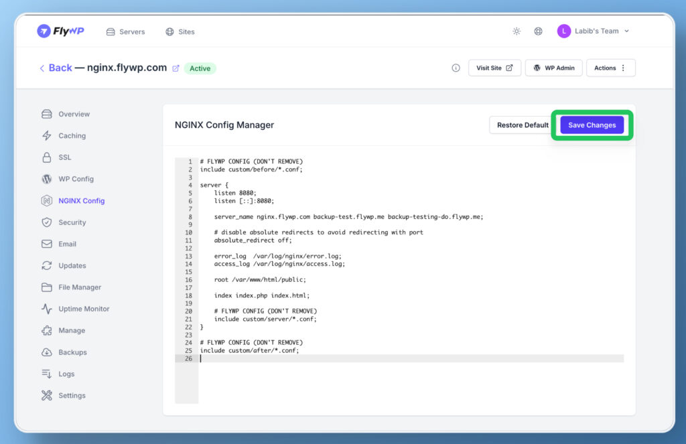Open the Uptime Monitor section
Screen dimensions: 686x444
(84, 309)
